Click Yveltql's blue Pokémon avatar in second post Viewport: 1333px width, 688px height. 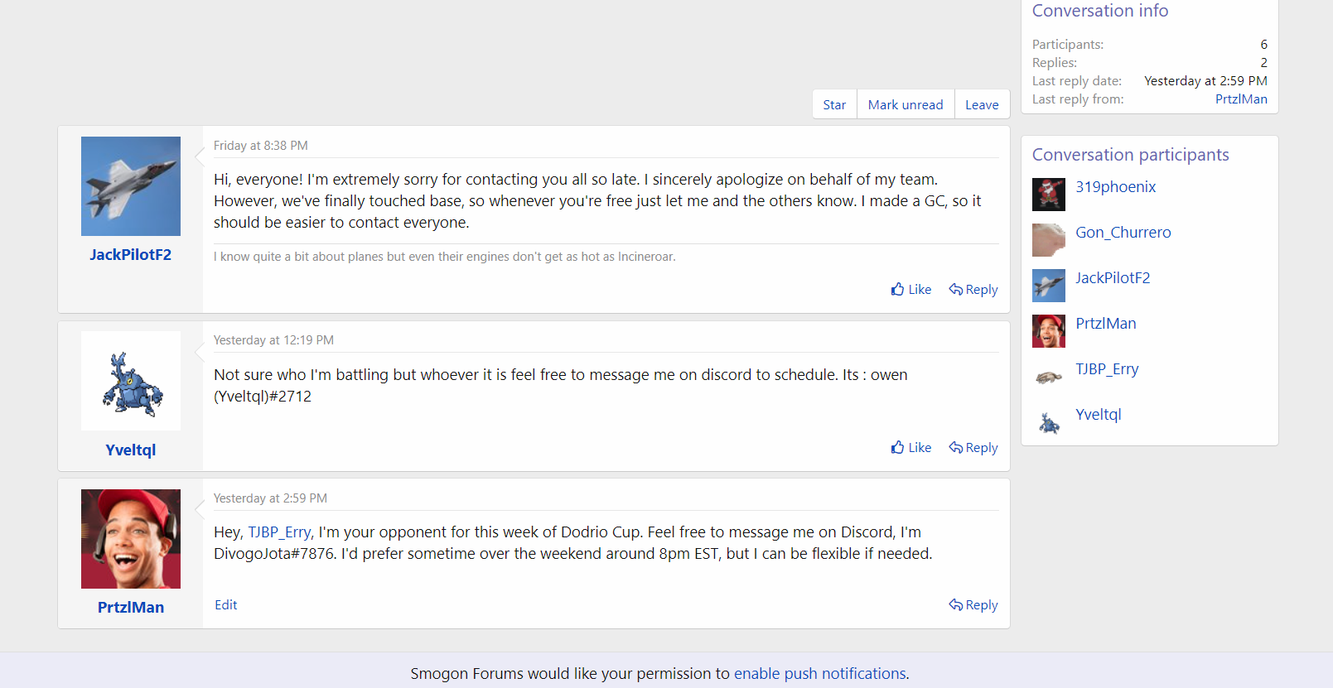(x=131, y=381)
